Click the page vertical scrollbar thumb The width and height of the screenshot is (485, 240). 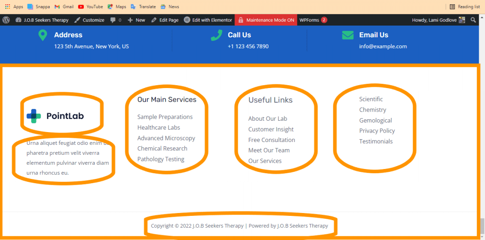pos(482,225)
